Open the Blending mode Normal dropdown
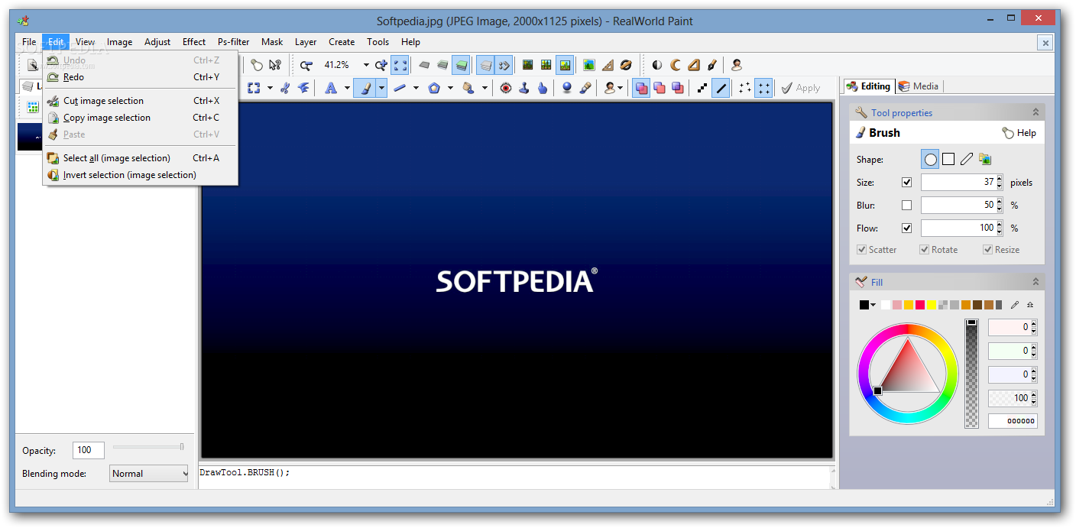1076x528 pixels. click(x=149, y=474)
